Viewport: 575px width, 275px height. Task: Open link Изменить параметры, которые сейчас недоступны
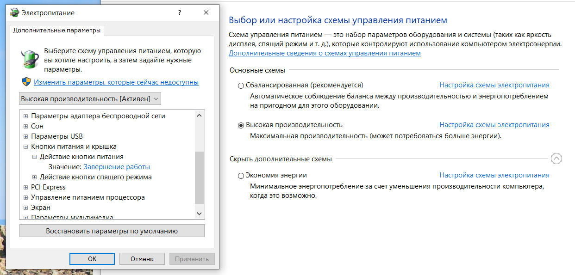(x=116, y=82)
